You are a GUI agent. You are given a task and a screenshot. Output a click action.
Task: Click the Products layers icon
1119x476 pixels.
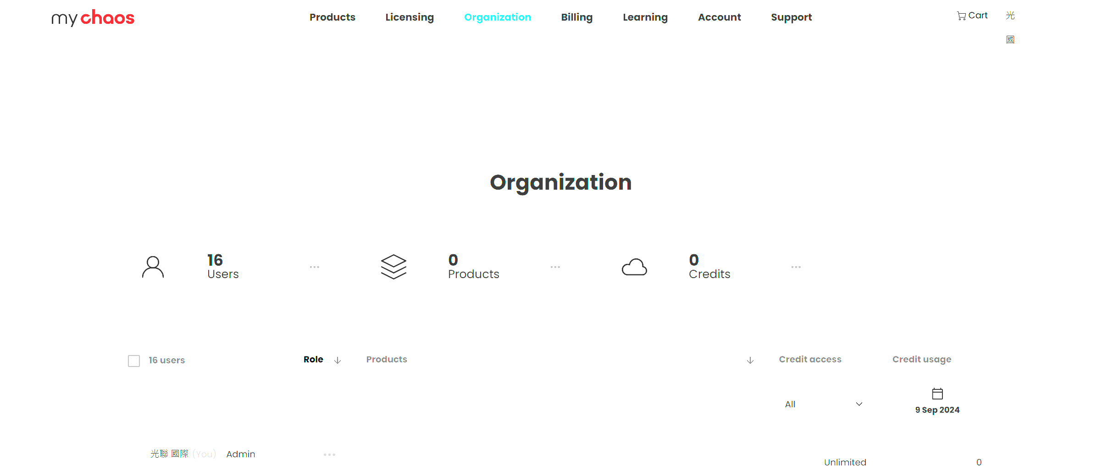393,267
